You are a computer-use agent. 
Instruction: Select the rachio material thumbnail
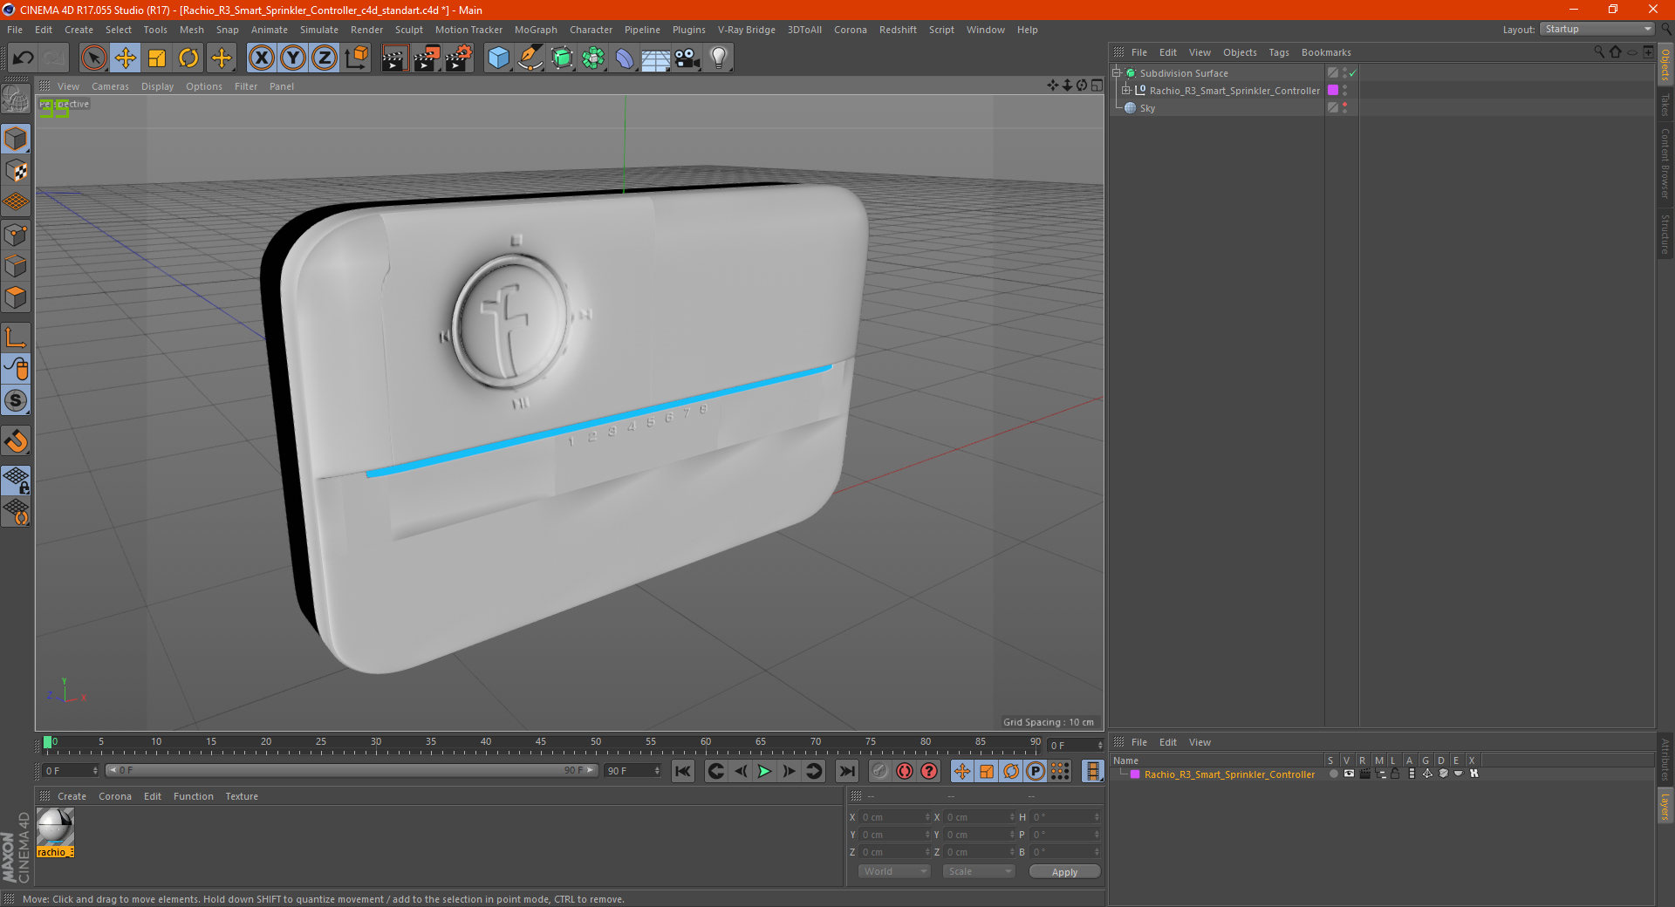[55, 827]
